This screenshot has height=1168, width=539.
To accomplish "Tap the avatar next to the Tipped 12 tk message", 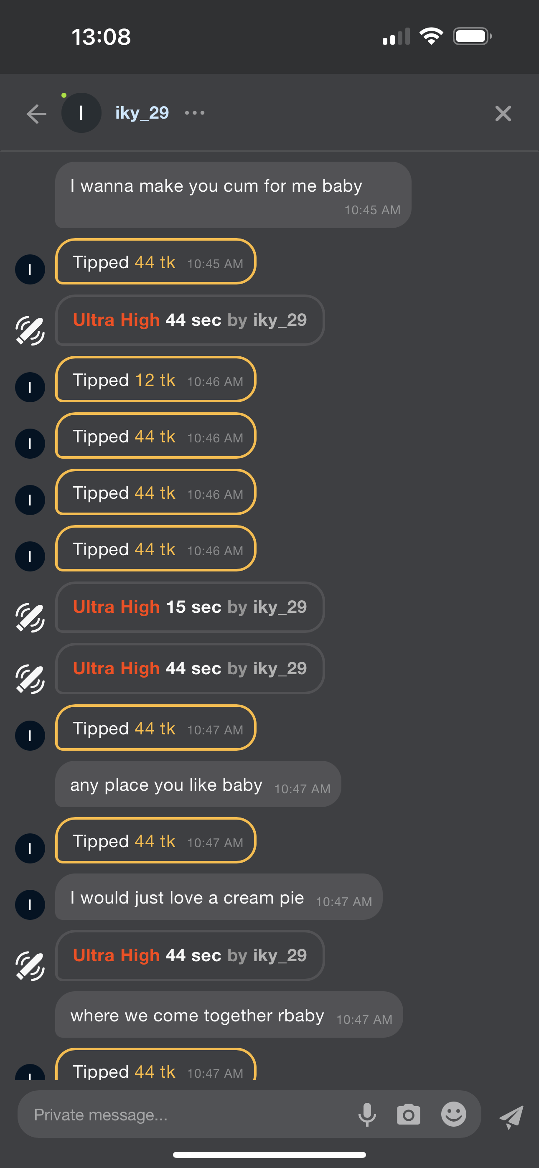I will coord(30,387).
